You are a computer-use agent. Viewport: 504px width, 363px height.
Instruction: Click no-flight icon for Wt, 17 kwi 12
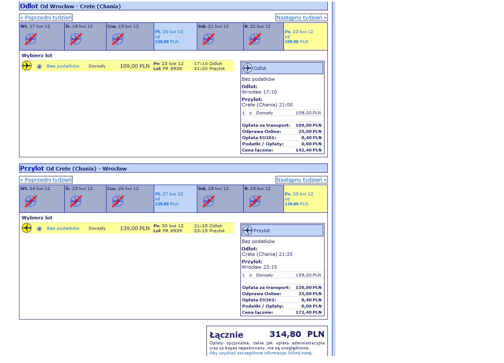31,39
